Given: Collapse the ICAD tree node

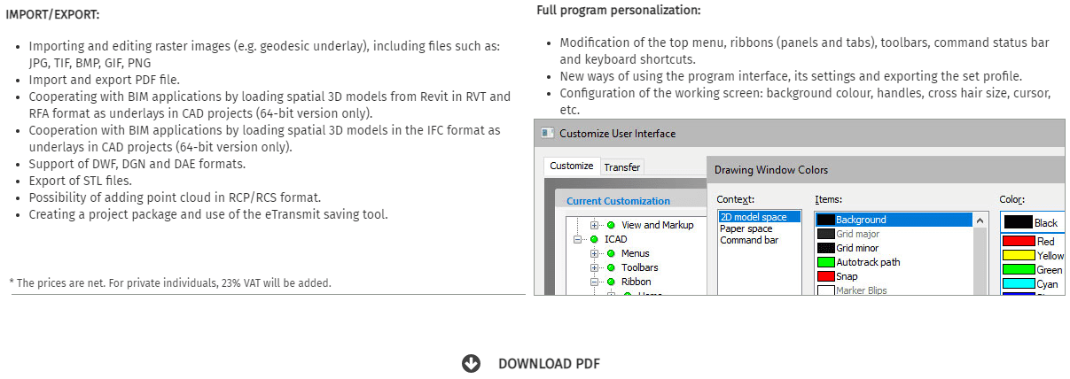Looking at the screenshot, I should pos(579,239).
